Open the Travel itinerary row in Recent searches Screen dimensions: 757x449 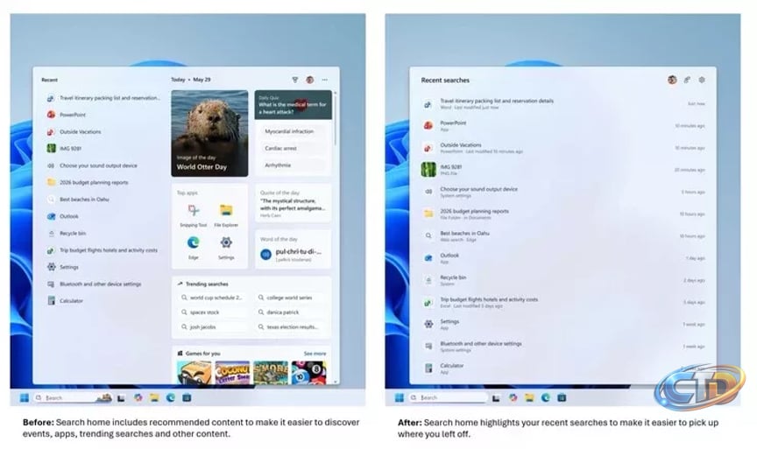(x=562, y=103)
